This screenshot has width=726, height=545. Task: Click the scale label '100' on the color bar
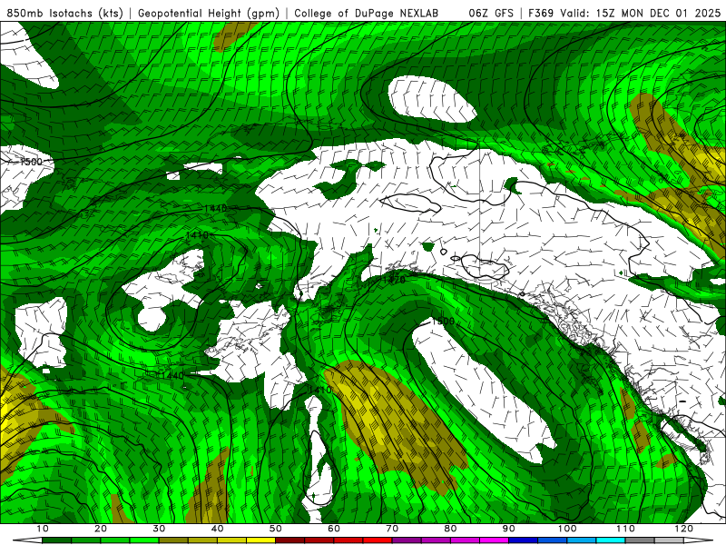point(567,529)
